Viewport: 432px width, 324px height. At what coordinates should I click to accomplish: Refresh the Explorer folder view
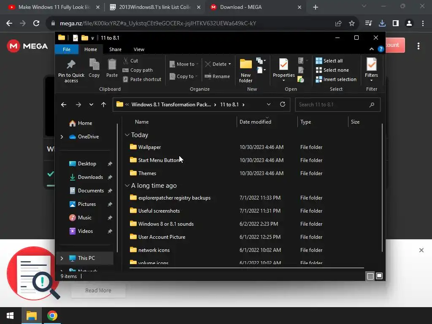(x=282, y=105)
